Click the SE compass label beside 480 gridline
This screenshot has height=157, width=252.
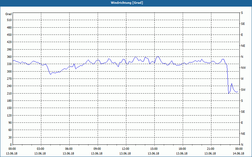[243, 24]
